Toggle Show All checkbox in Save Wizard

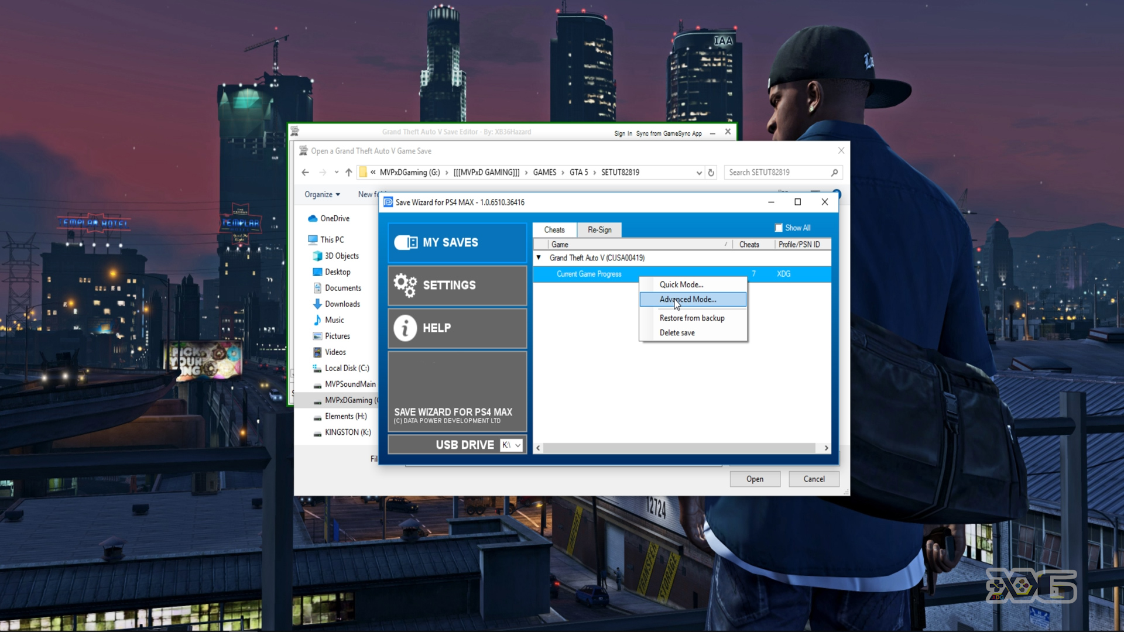tap(779, 227)
